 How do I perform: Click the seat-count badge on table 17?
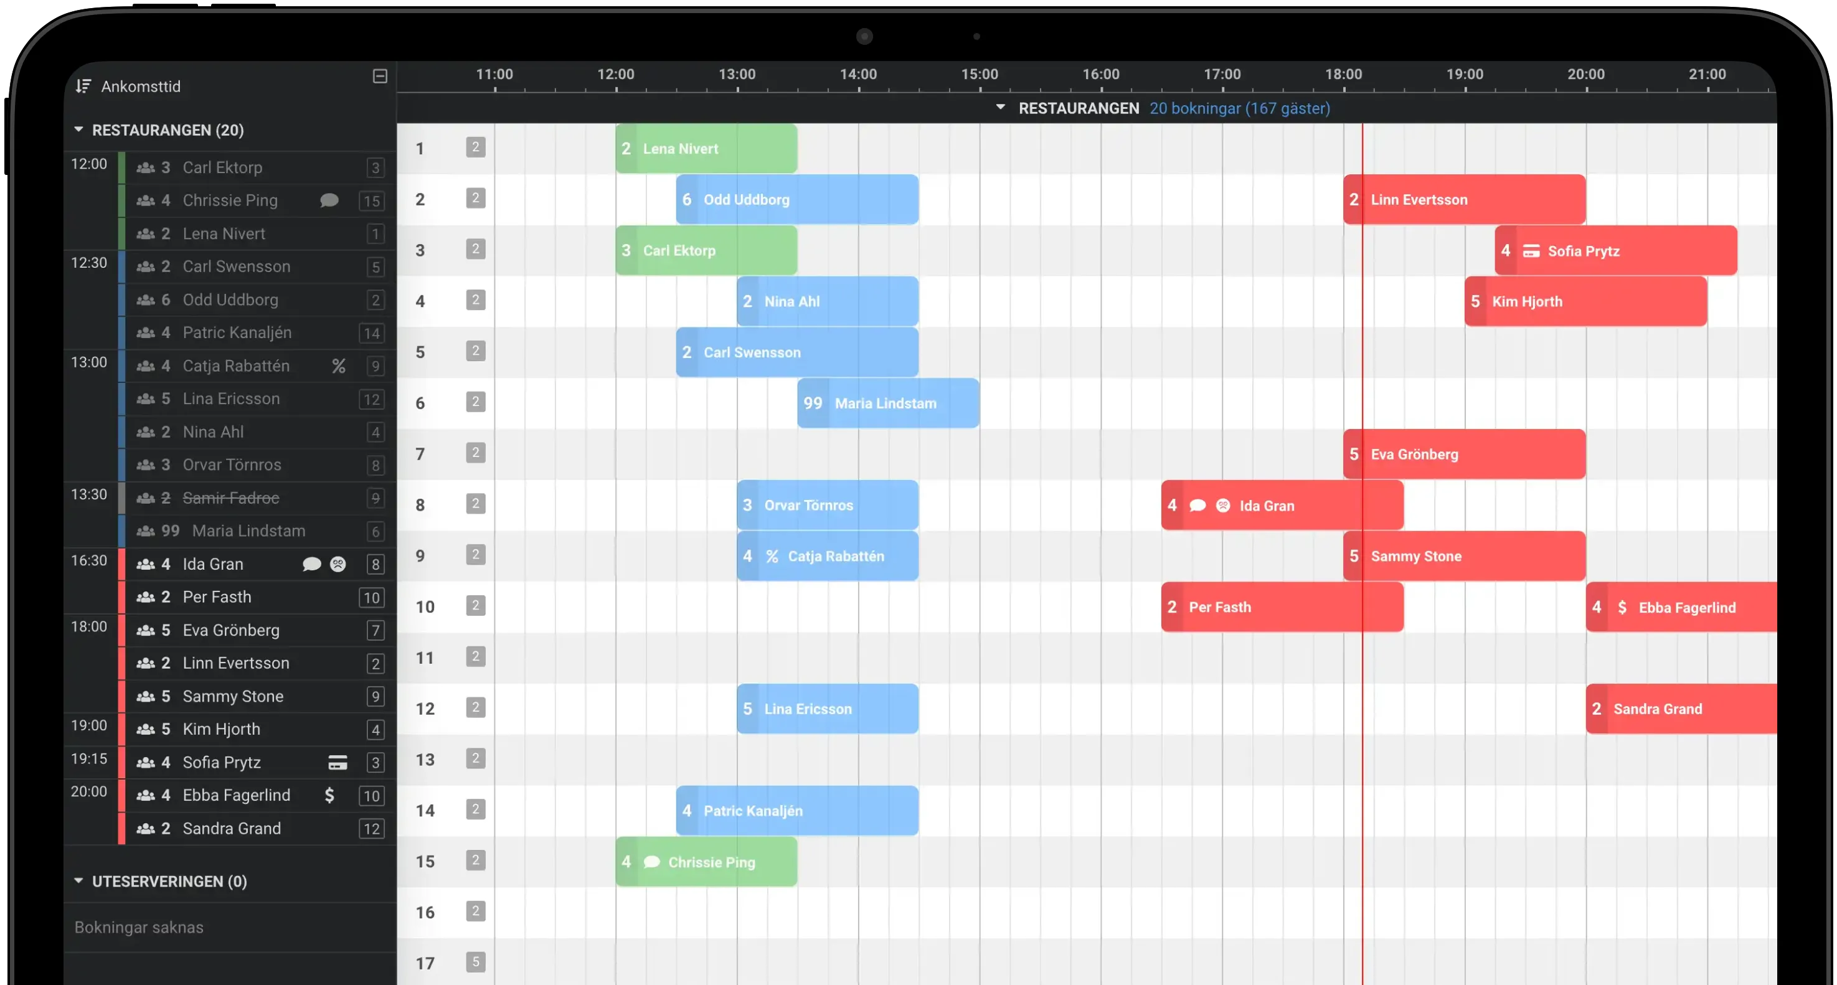pyautogui.click(x=476, y=961)
